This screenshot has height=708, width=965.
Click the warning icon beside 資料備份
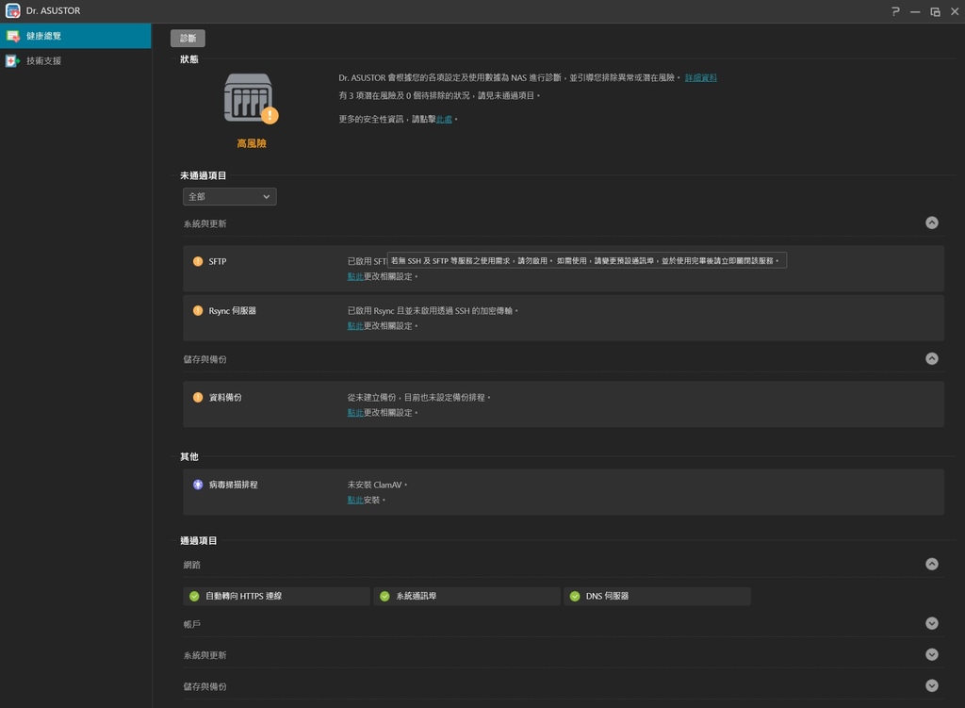coord(198,398)
